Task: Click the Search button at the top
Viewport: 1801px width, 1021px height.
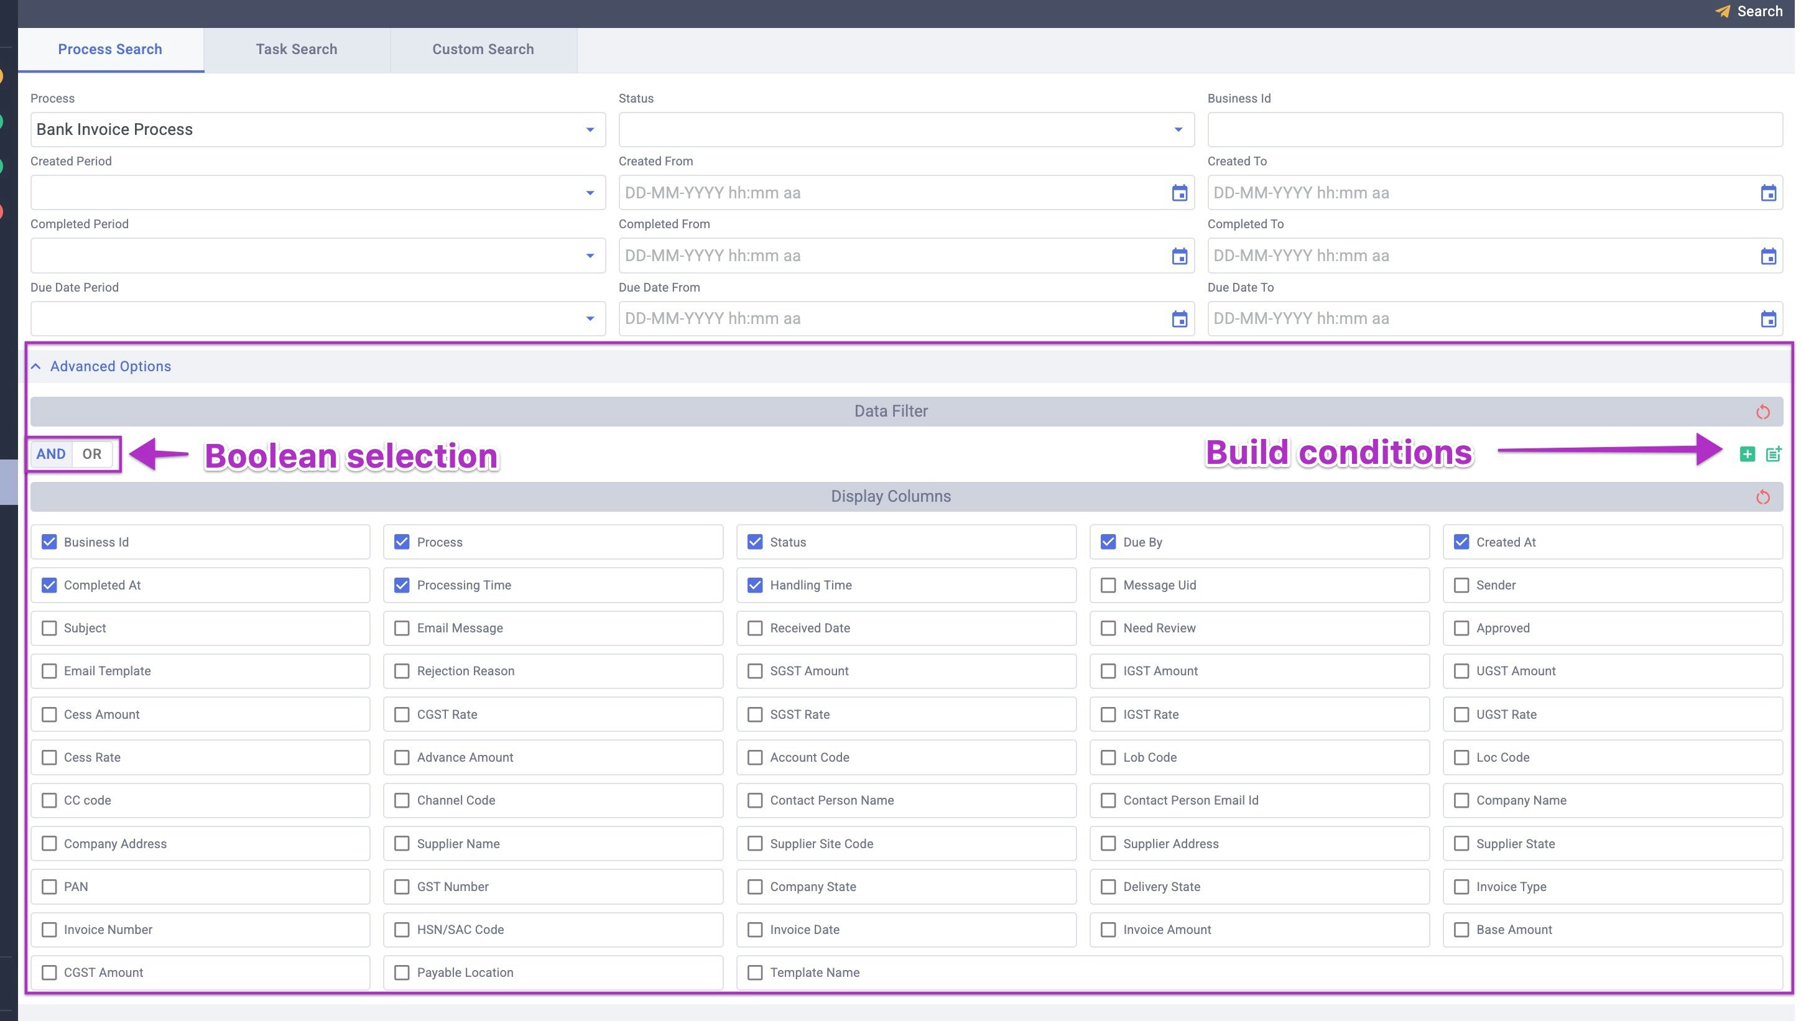Action: [x=1749, y=11]
